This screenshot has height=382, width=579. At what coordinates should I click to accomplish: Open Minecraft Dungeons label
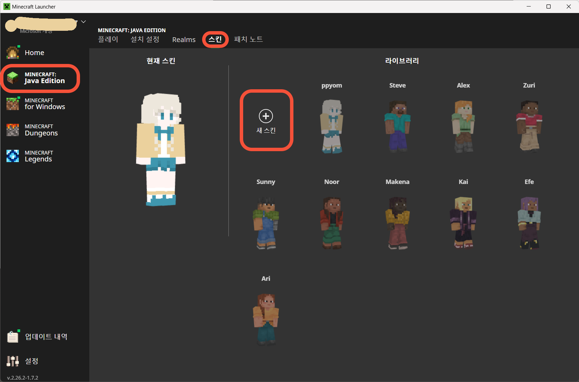tap(41, 130)
